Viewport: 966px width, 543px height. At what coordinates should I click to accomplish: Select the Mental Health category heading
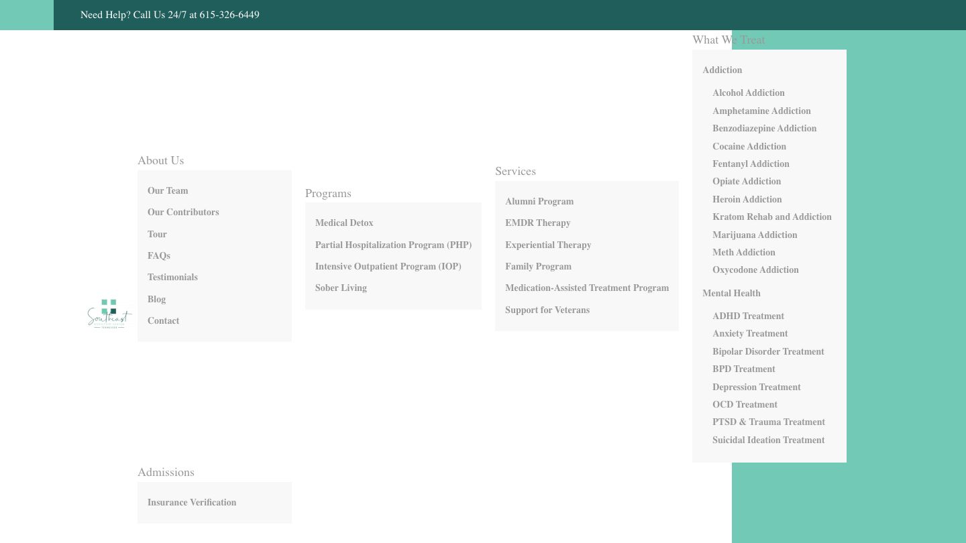click(x=731, y=293)
